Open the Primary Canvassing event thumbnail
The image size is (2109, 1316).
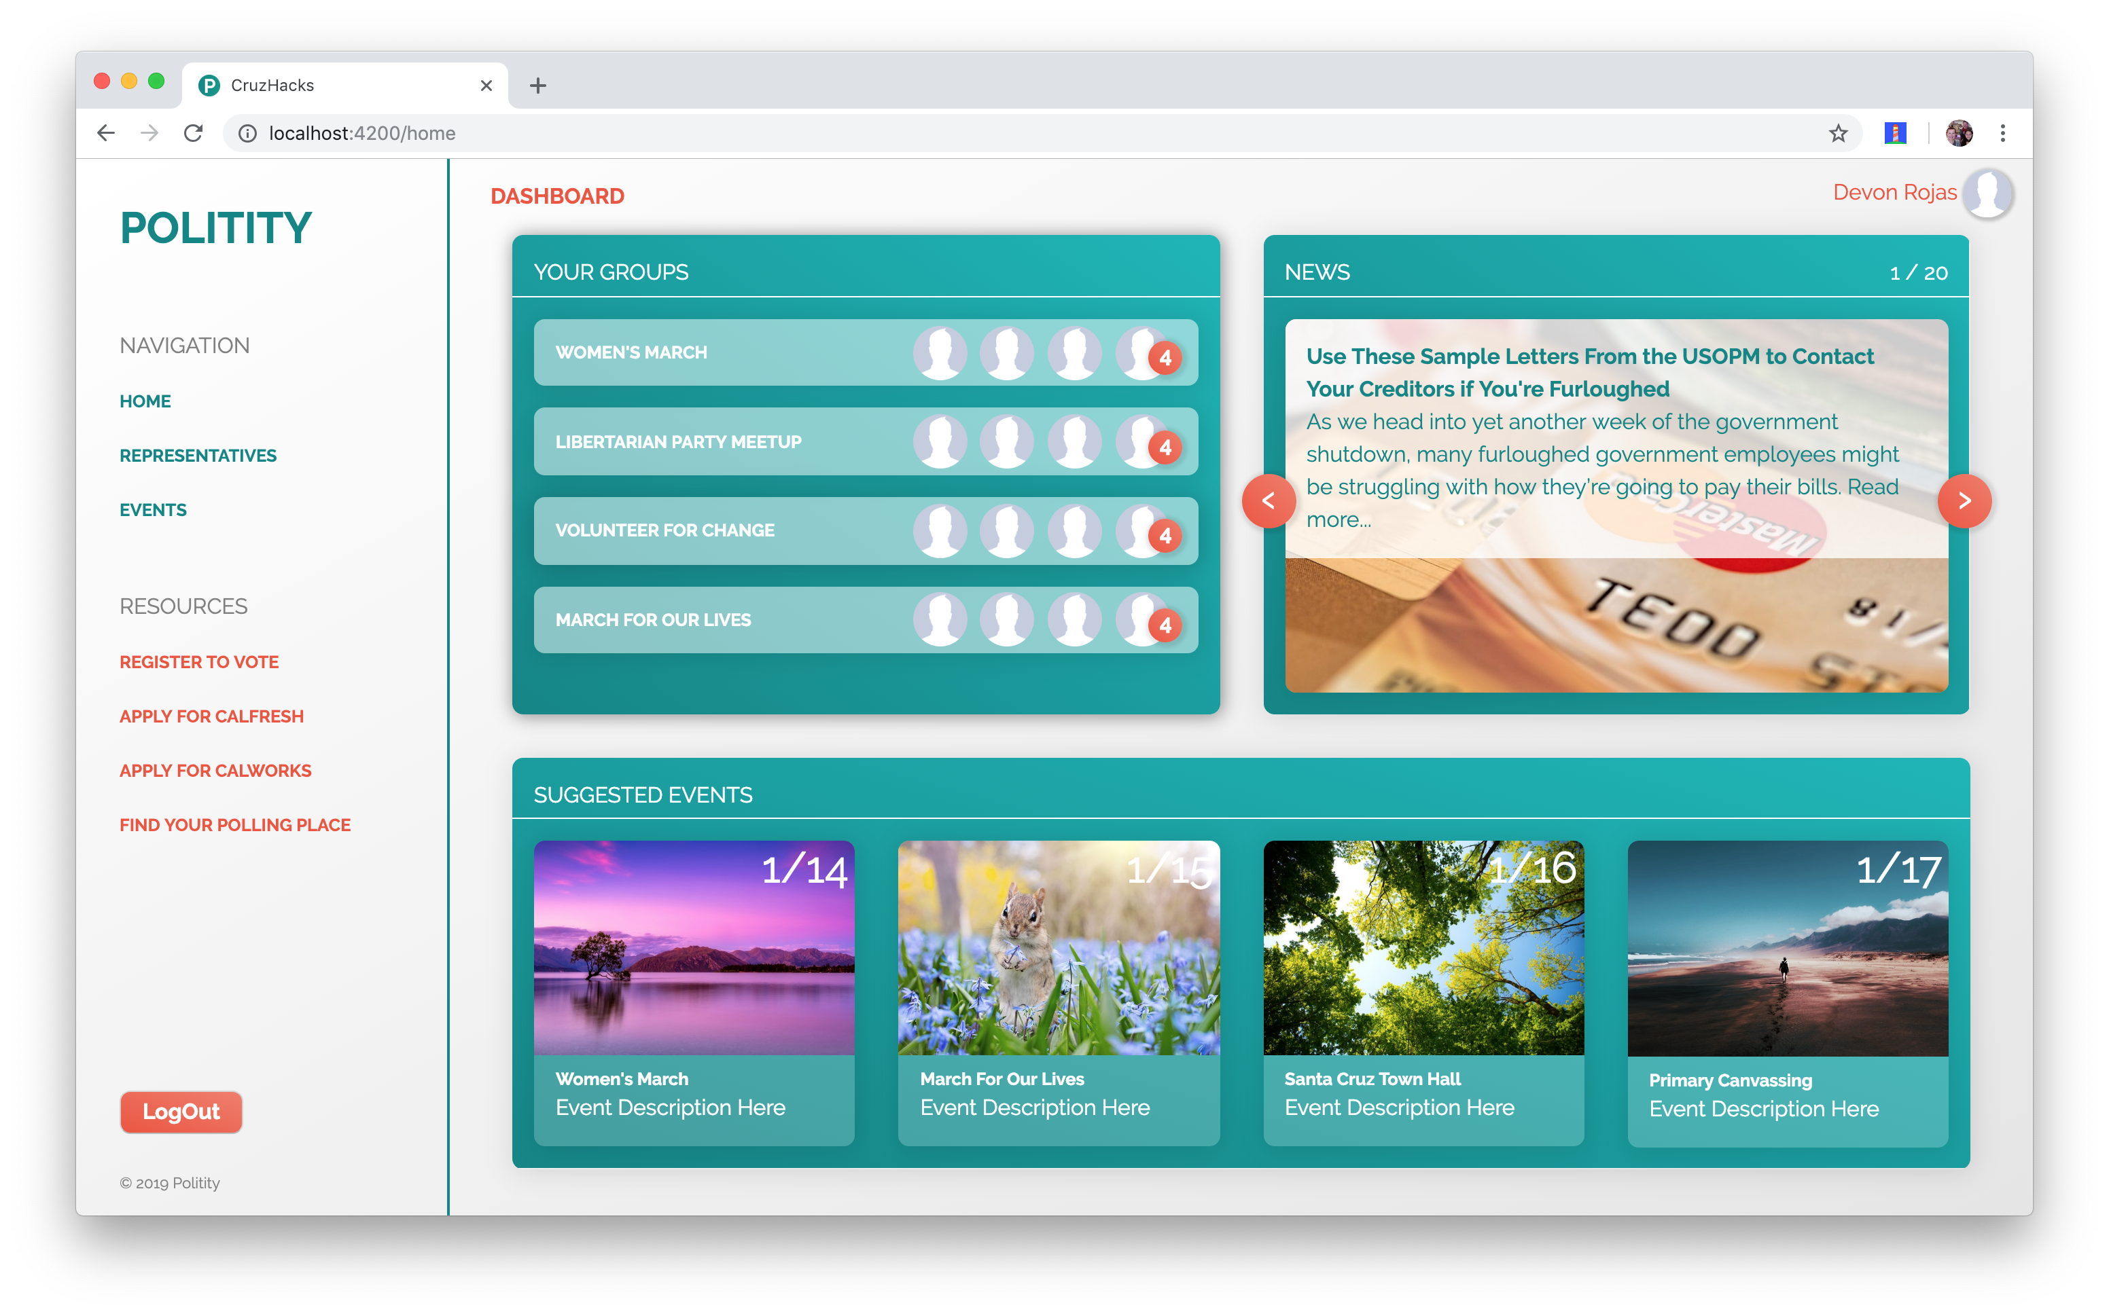(1787, 949)
